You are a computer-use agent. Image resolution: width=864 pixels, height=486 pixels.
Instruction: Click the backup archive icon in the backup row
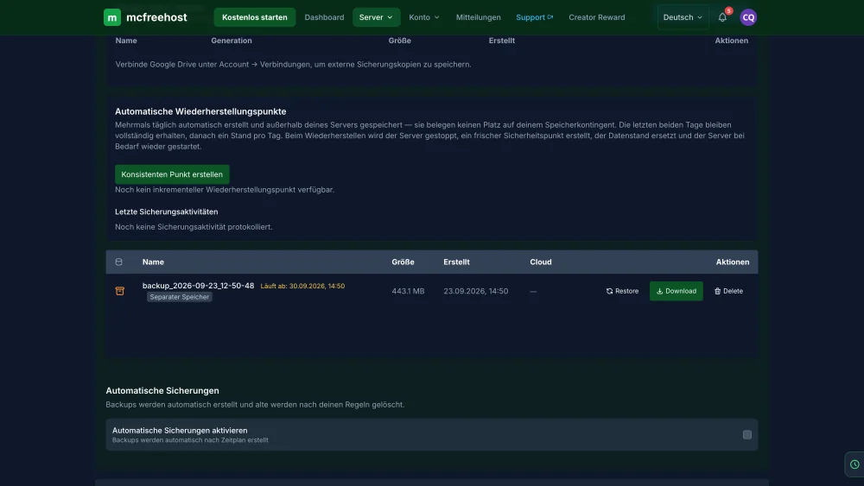coord(119,291)
